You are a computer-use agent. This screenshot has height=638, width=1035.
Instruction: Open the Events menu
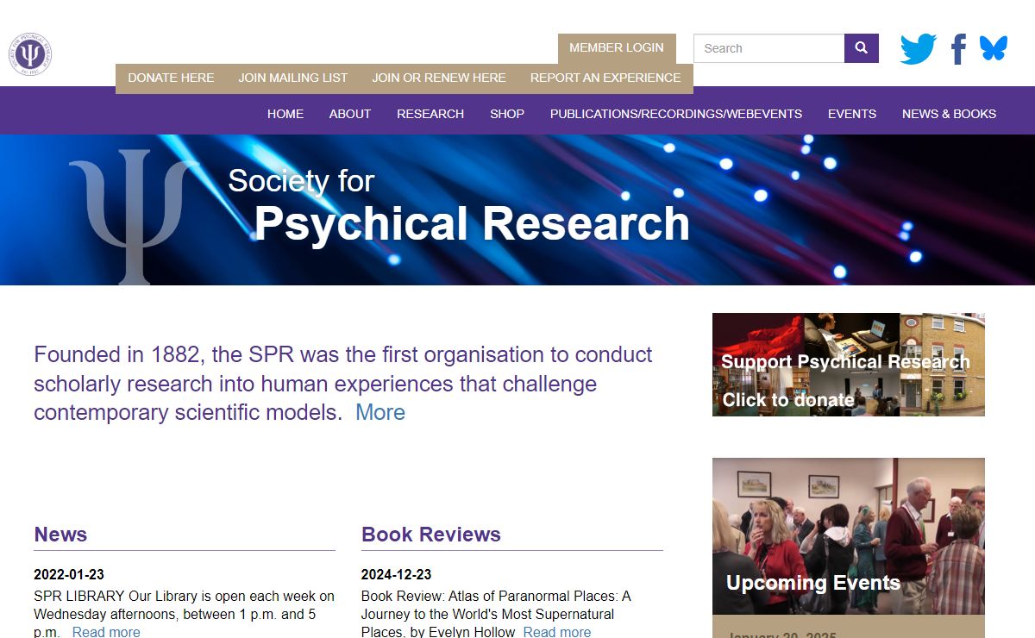point(852,114)
